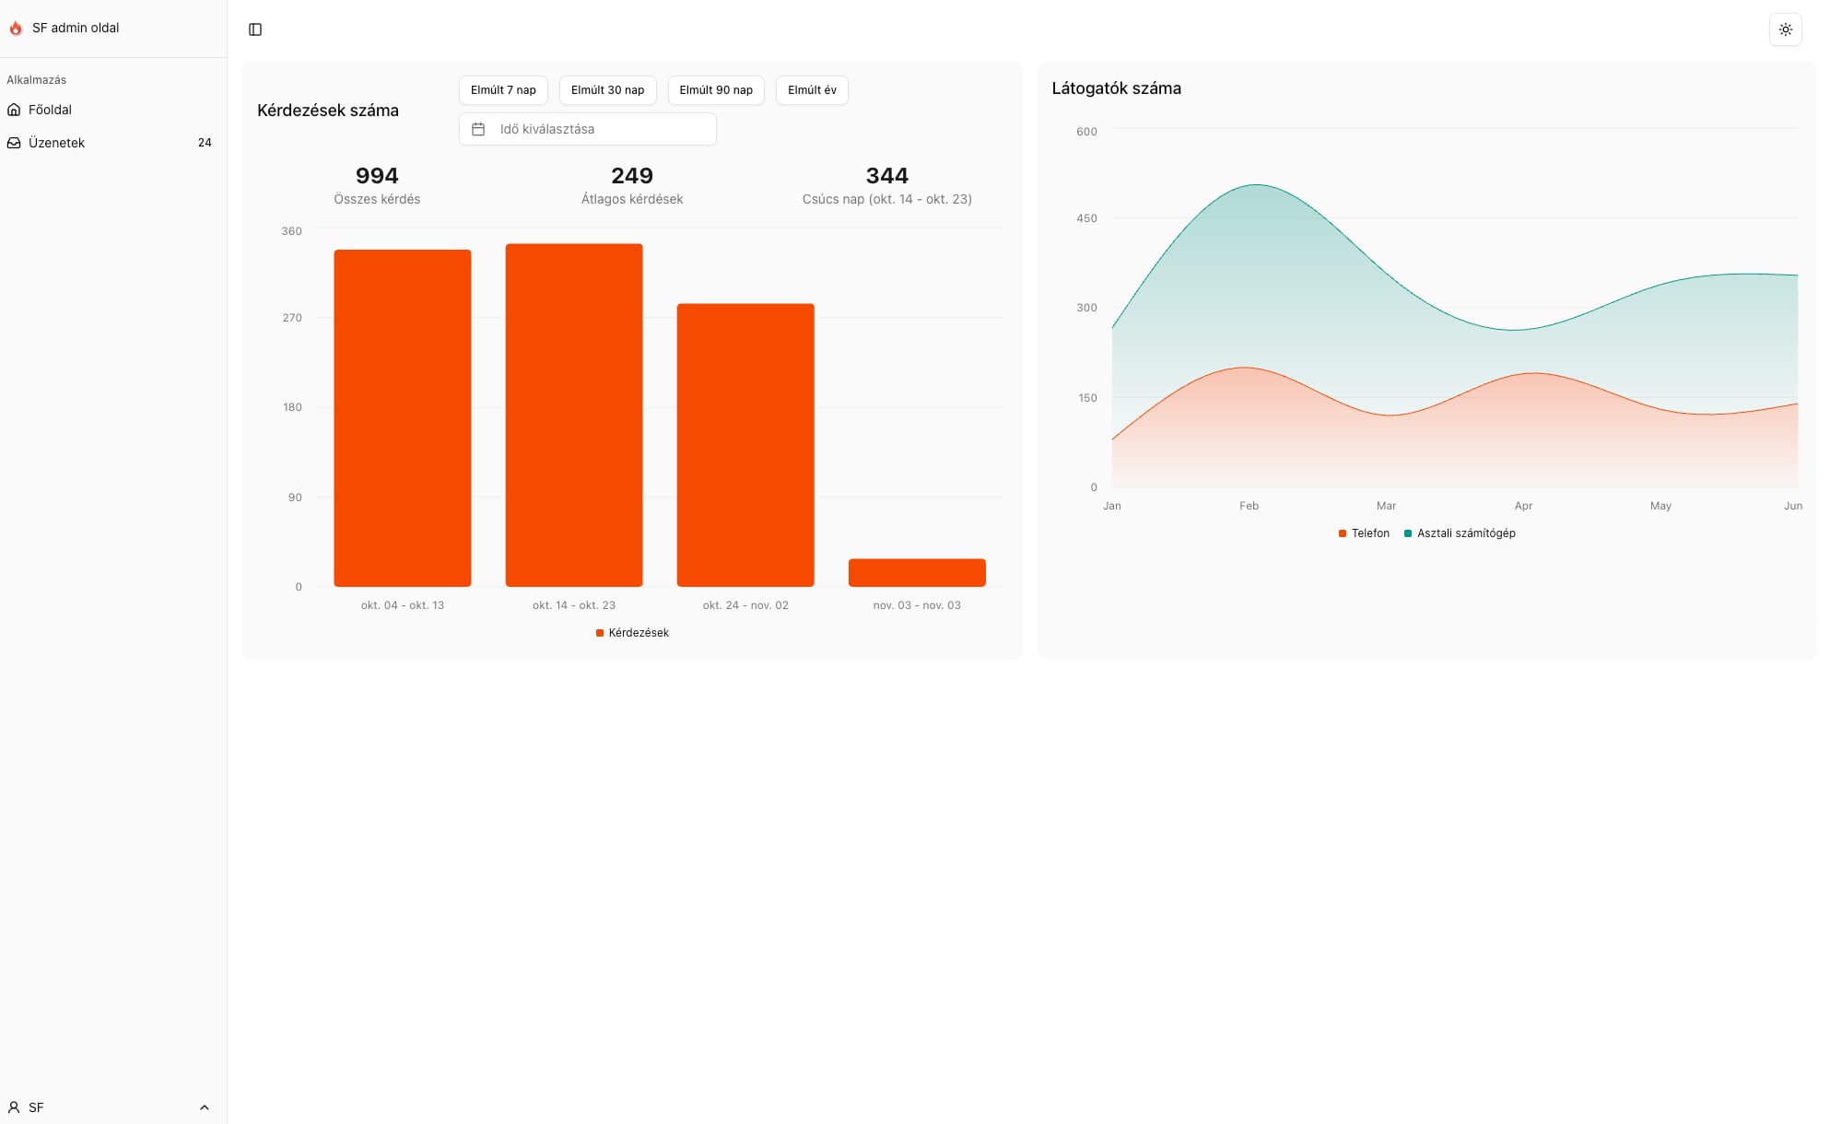Screen dimensions: 1830x1124
Task: Click the Üzenetek badge showing 24
Action: point(205,143)
